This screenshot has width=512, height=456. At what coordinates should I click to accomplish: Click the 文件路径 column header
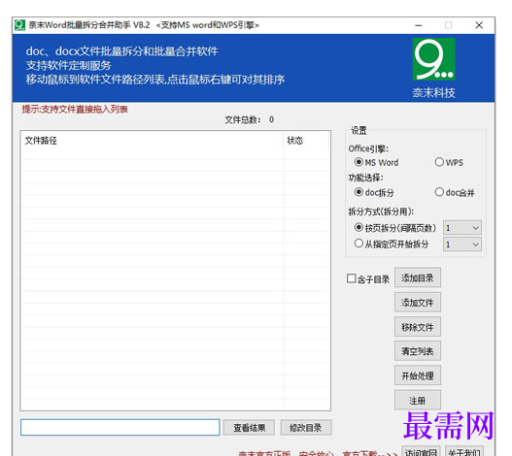click(153, 141)
